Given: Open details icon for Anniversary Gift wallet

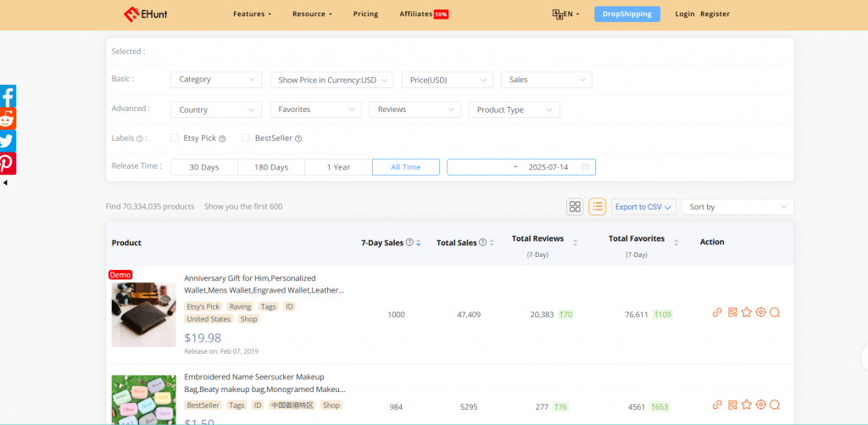Looking at the screenshot, I should [x=732, y=312].
